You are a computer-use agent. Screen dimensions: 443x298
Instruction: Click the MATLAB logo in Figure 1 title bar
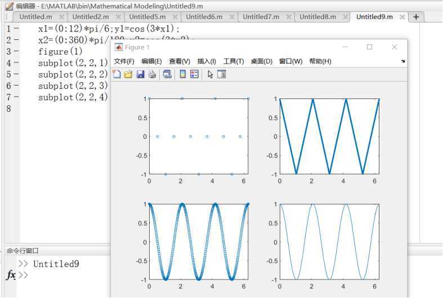(x=118, y=47)
